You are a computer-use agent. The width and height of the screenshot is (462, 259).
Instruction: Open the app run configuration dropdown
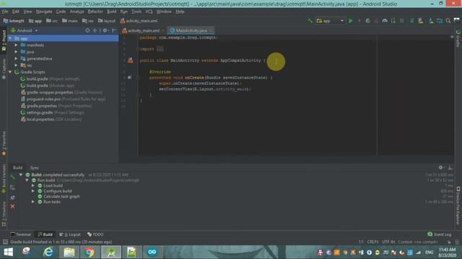(x=330, y=21)
